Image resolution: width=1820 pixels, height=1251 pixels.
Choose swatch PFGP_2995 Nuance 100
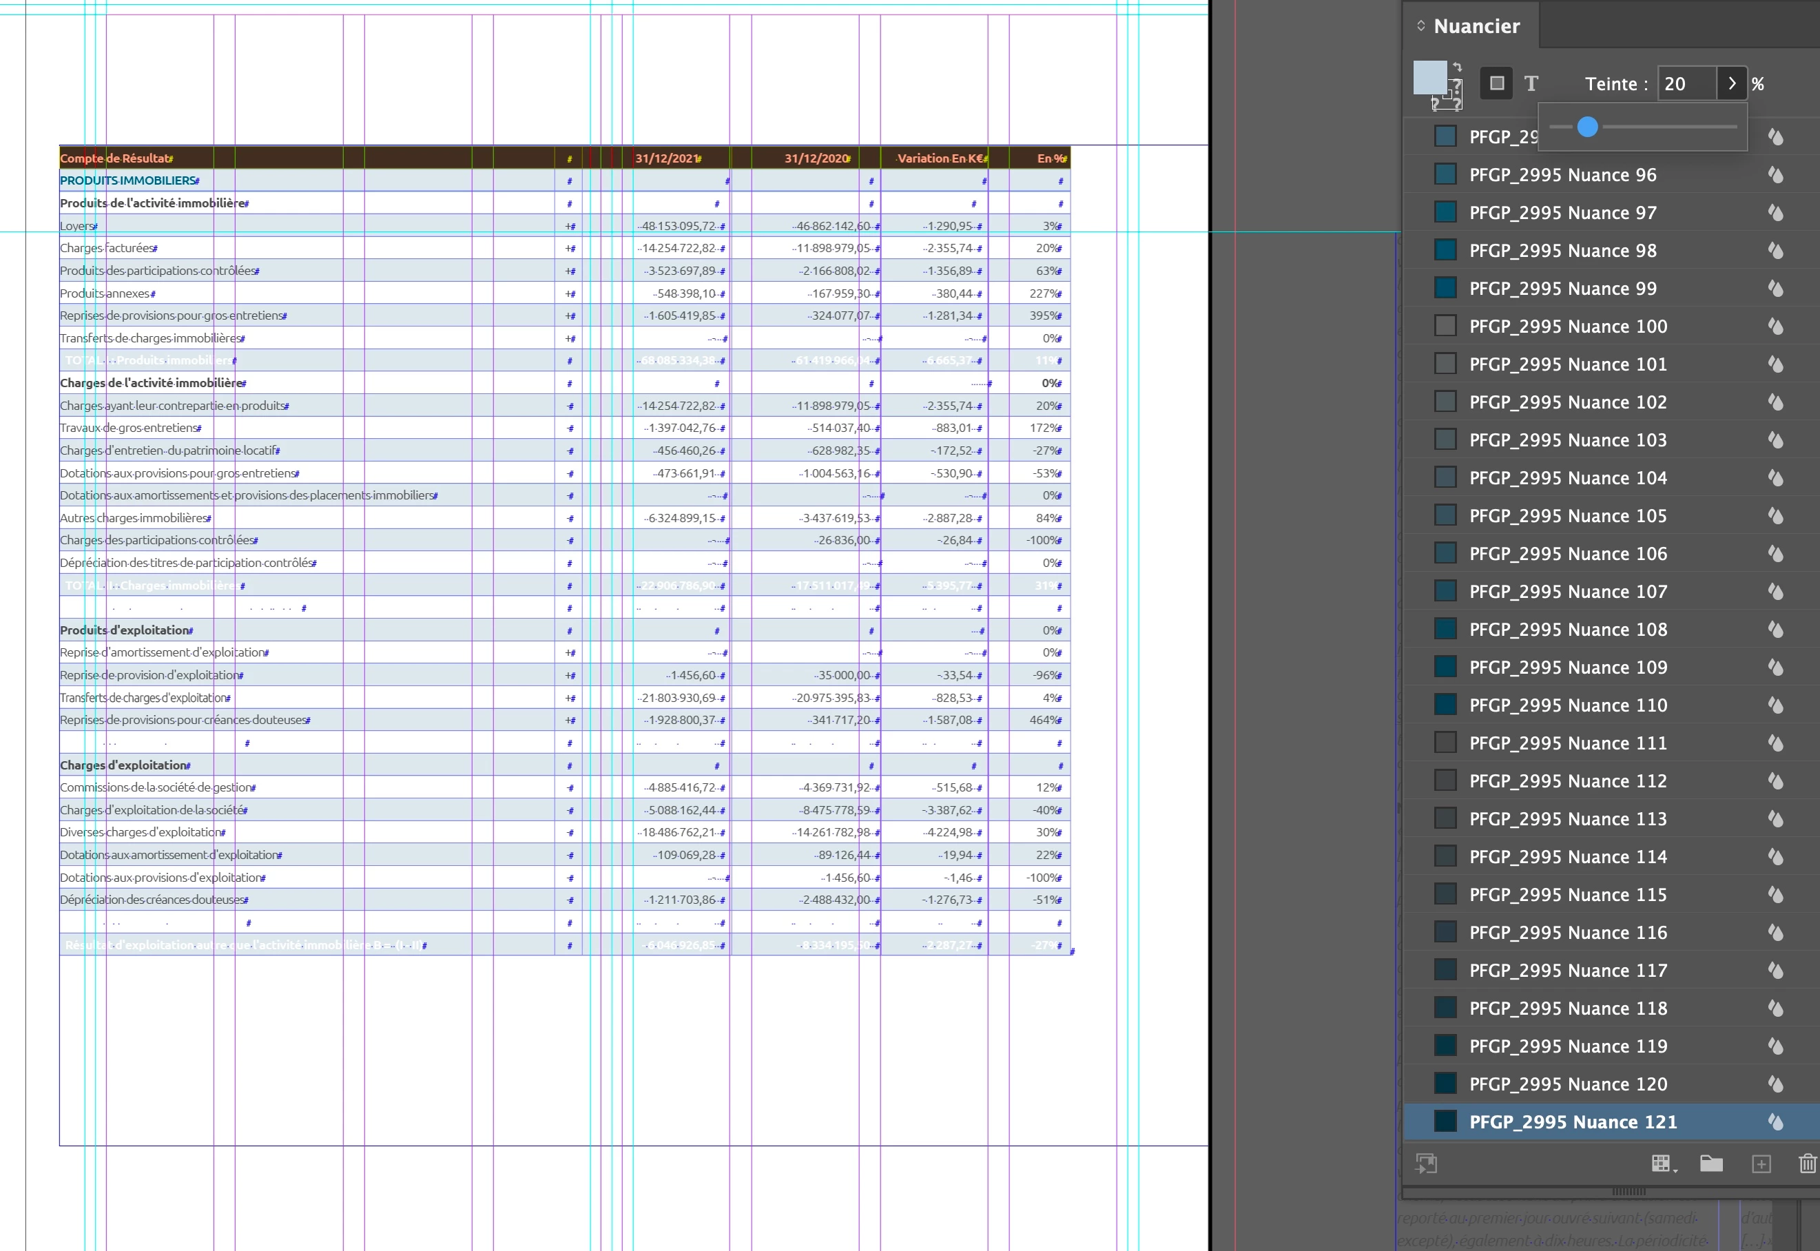pos(1568,326)
